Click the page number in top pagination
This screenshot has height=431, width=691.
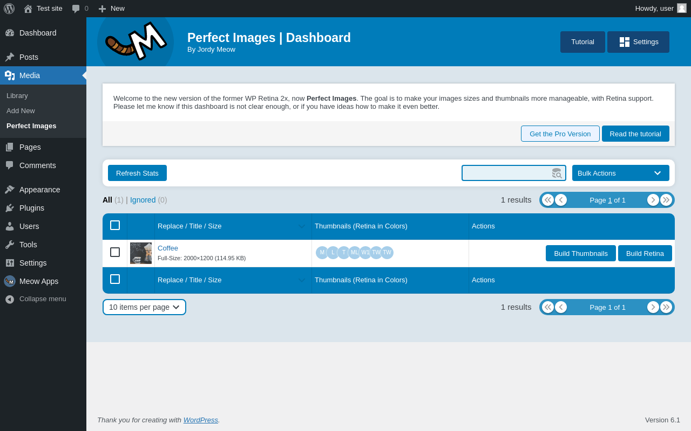pos(610,200)
